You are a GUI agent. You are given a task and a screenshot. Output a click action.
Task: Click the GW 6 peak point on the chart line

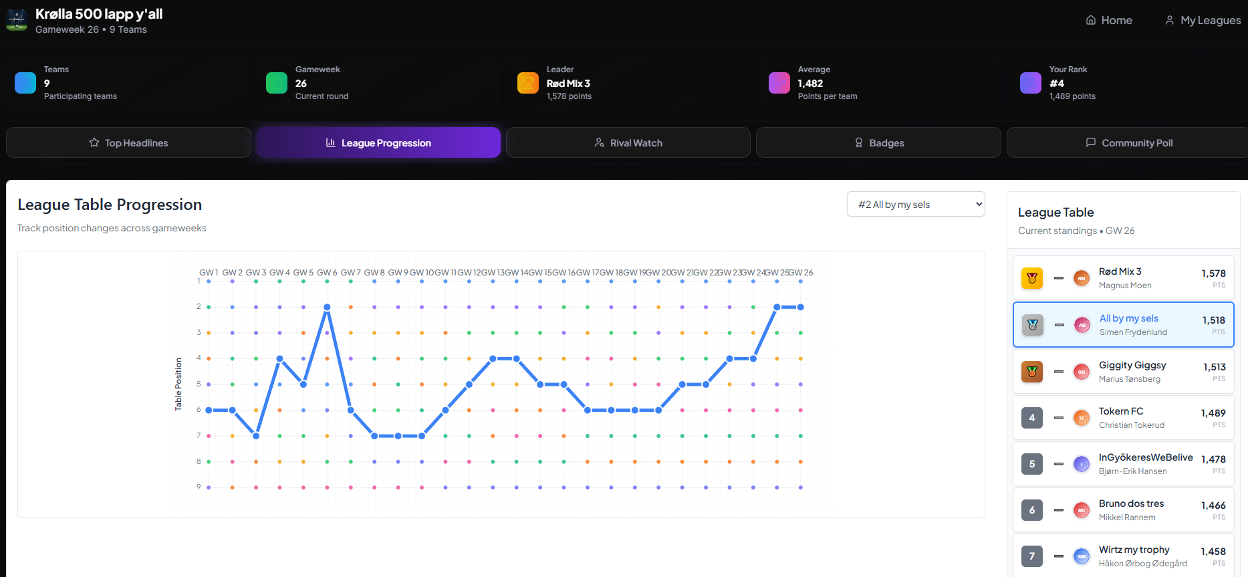point(327,307)
